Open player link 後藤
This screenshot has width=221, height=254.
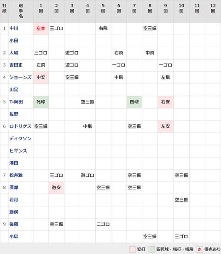[x=14, y=224]
